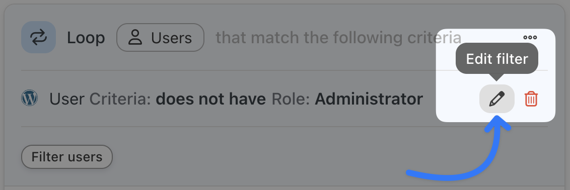Click the Criteria: label
The height and width of the screenshot is (190, 570).
point(120,99)
